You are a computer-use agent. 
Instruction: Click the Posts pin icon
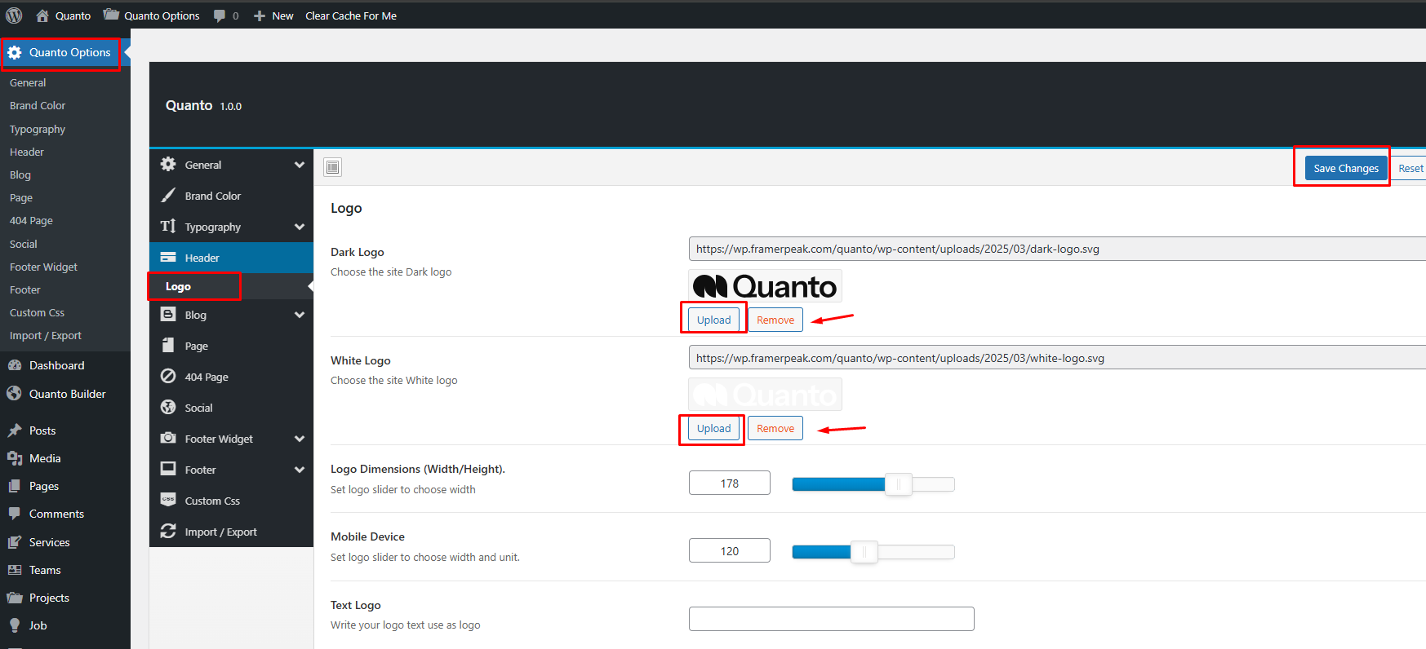pos(15,430)
